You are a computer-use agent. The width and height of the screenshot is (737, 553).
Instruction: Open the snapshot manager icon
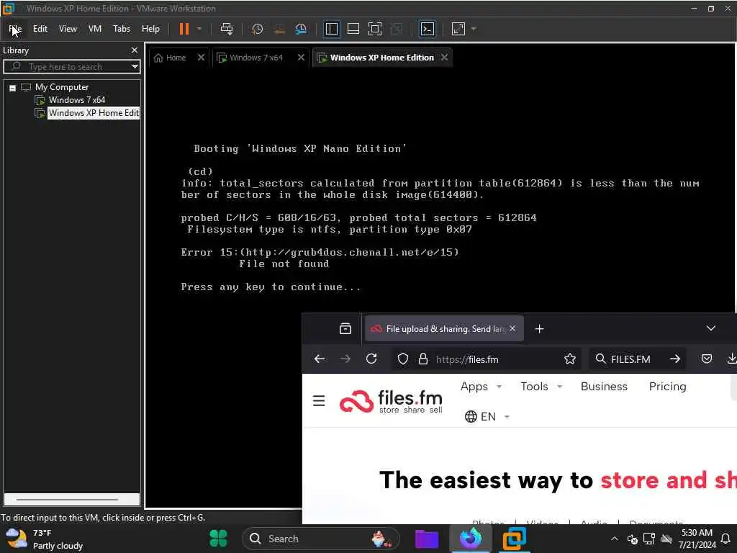click(x=301, y=29)
